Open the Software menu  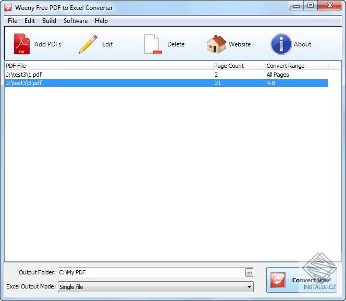76,21
